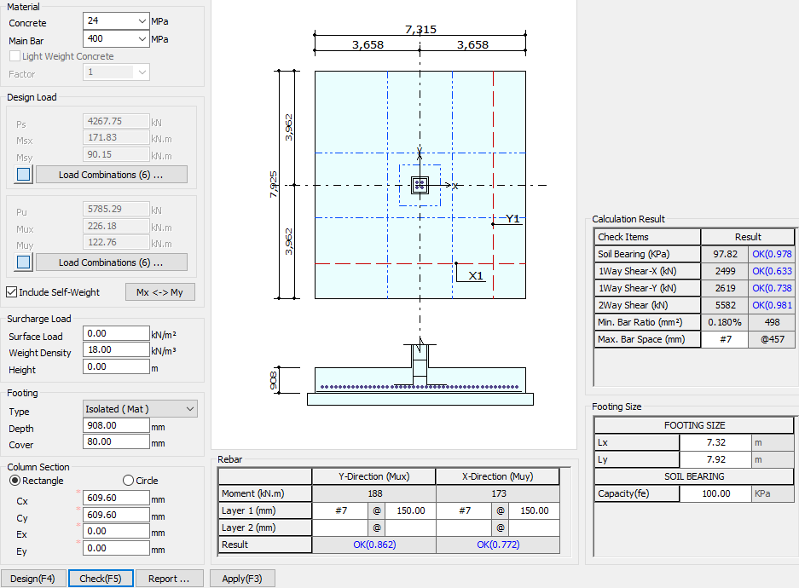Click the Y-Direction Layer 1 spacing field

[409, 510]
